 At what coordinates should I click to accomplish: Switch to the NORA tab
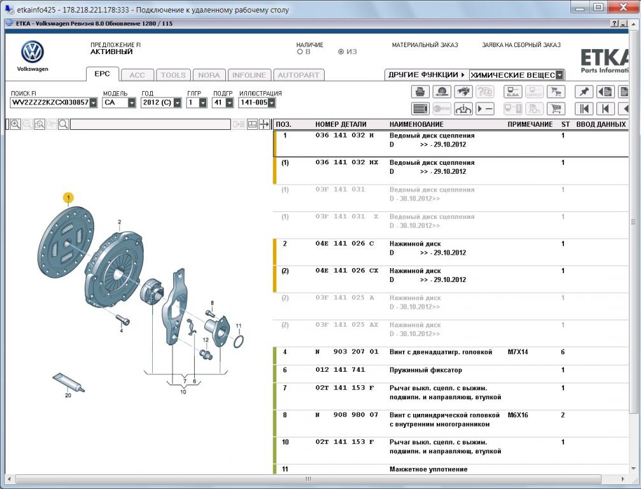209,75
